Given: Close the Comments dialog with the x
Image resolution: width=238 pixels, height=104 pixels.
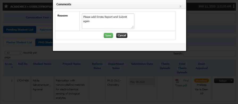Looking at the screenshot, I should point(180,6).
